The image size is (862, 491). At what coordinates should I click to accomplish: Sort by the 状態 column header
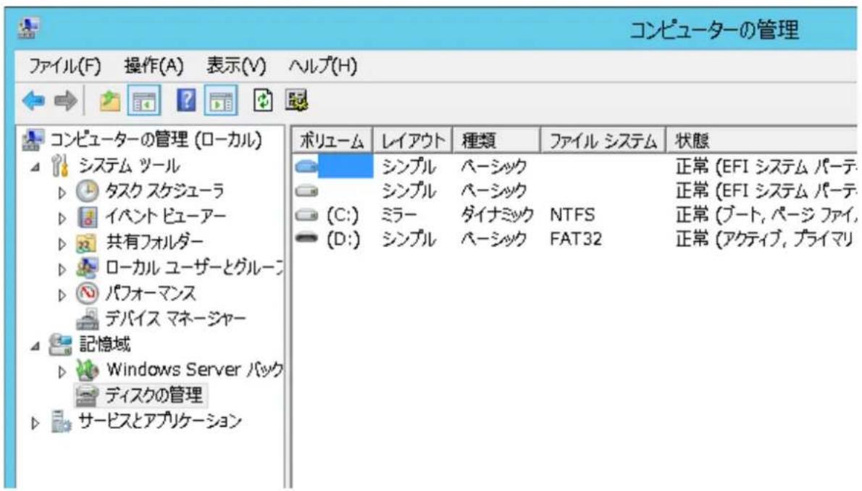coord(761,140)
